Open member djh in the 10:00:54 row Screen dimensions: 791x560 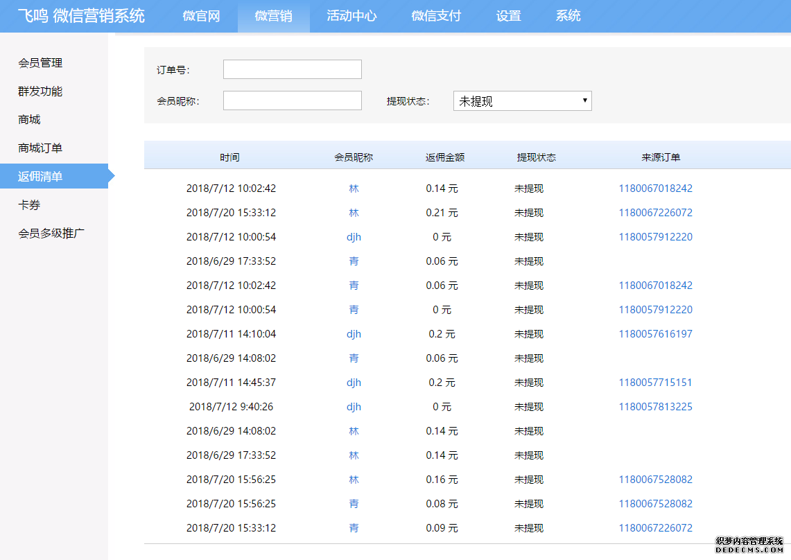coord(354,237)
